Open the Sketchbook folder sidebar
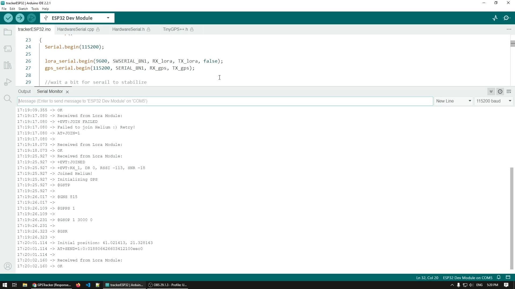 8,32
